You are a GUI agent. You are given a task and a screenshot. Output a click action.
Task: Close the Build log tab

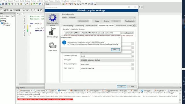coord(68,90)
